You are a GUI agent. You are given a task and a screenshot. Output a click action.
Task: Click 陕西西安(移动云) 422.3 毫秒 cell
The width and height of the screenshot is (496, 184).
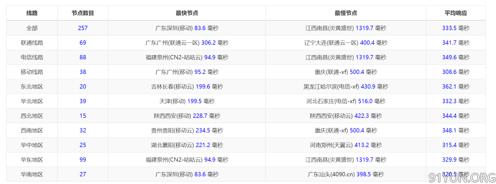[346, 116]
